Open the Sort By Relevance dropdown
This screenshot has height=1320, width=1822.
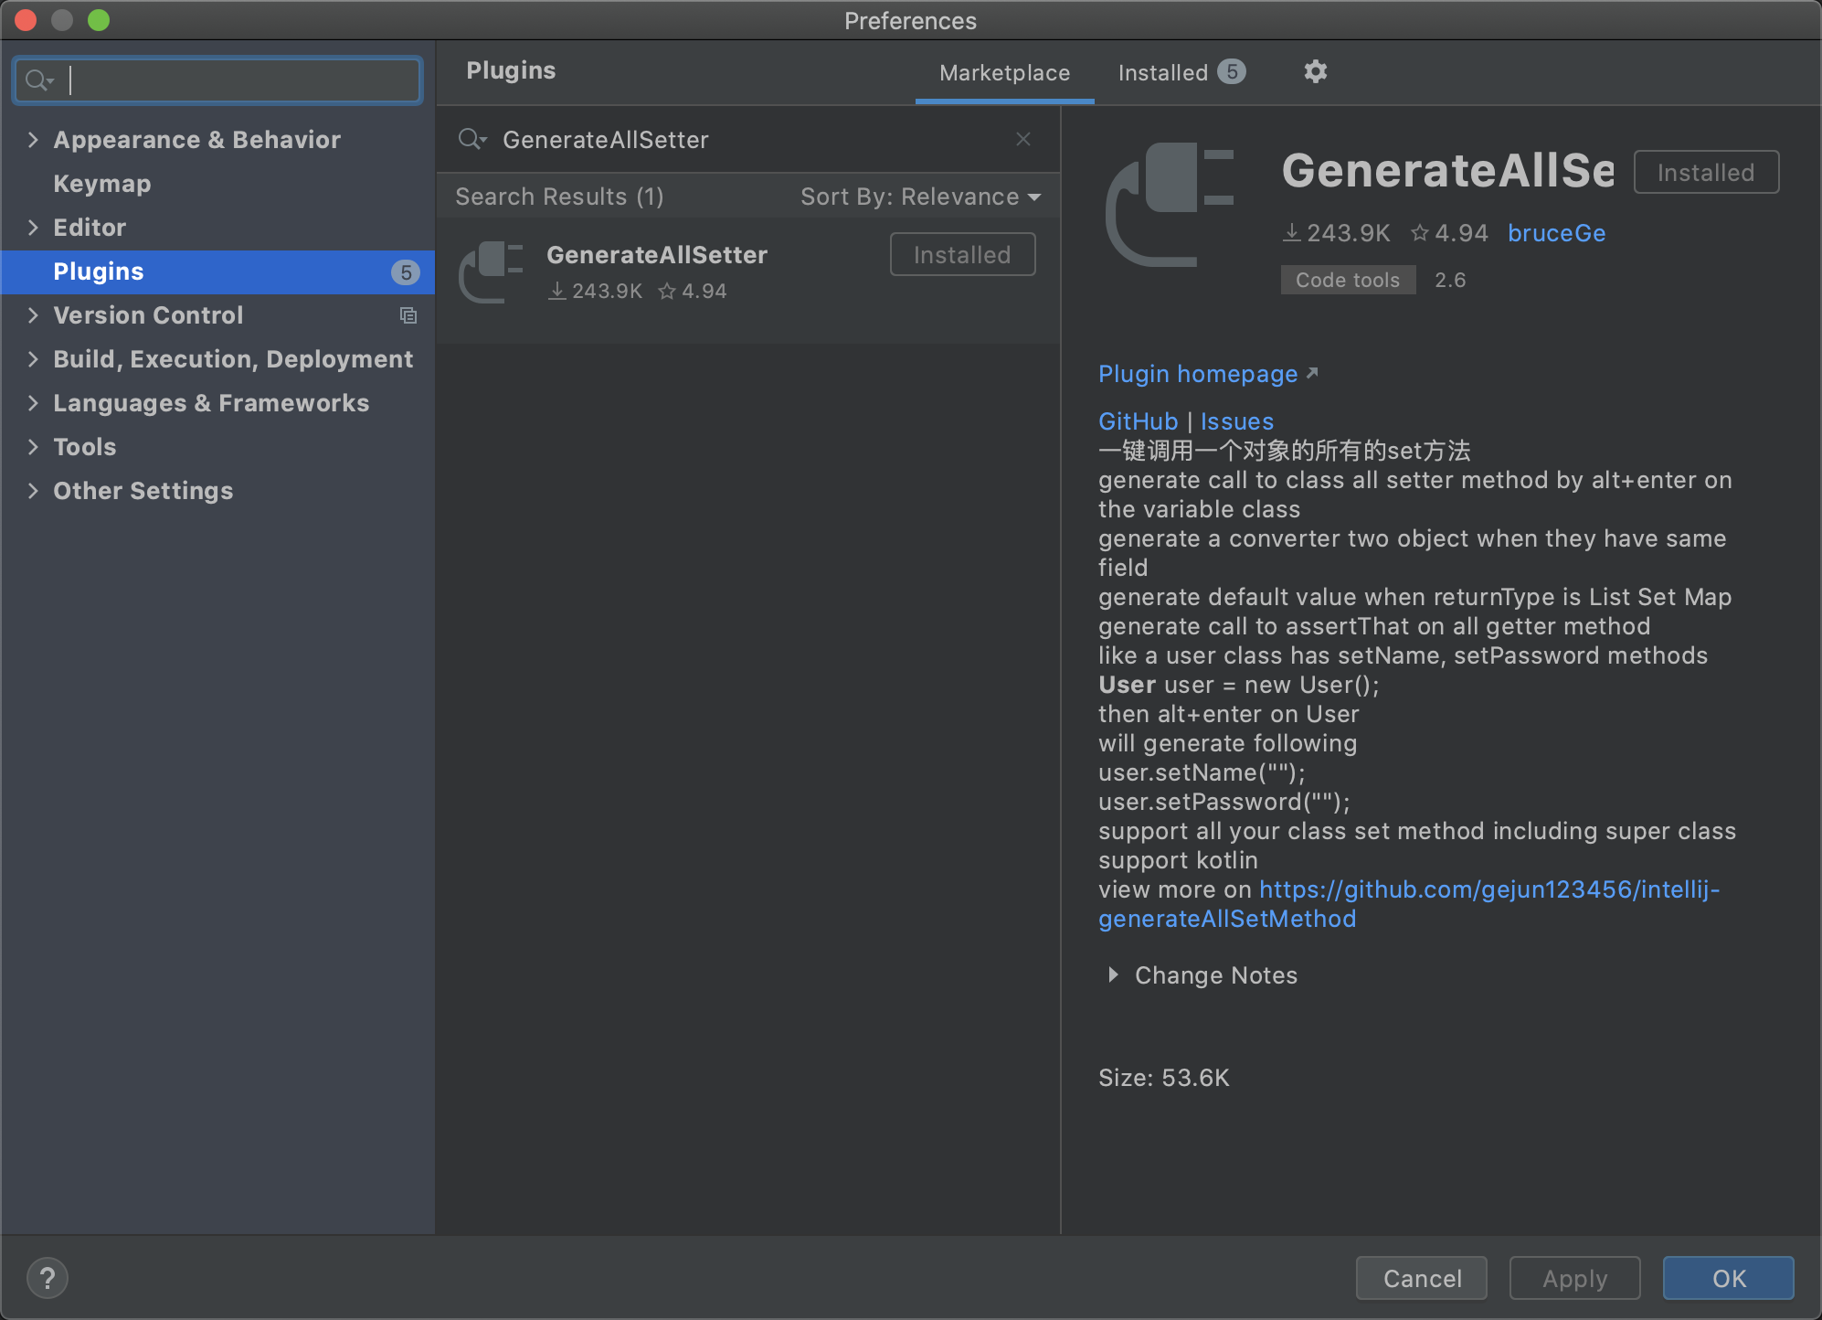[921, 197]
